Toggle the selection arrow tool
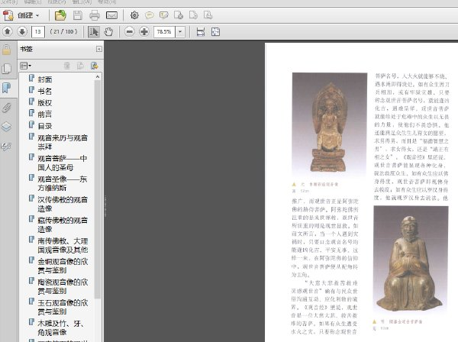This screenshot has height=342, width=458. 94,31
